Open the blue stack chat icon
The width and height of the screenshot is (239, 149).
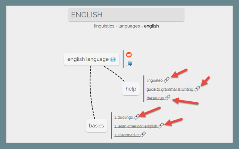[x=130, y=64]
